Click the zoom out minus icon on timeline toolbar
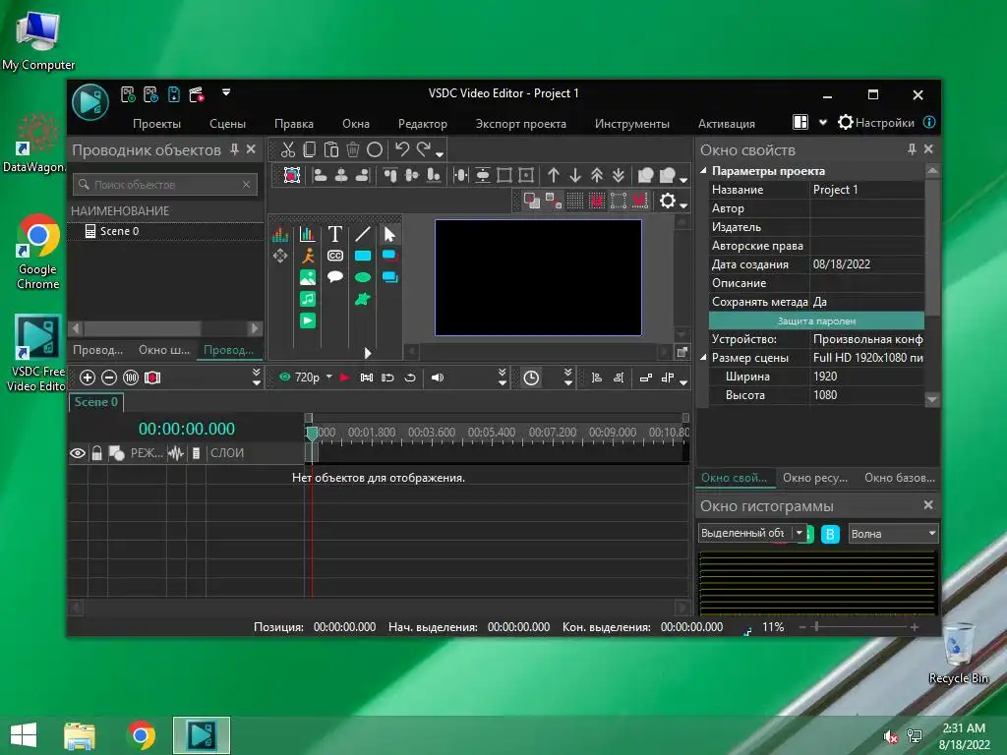The width and height of the screenshot is (1007, 755). click(109, 377)
